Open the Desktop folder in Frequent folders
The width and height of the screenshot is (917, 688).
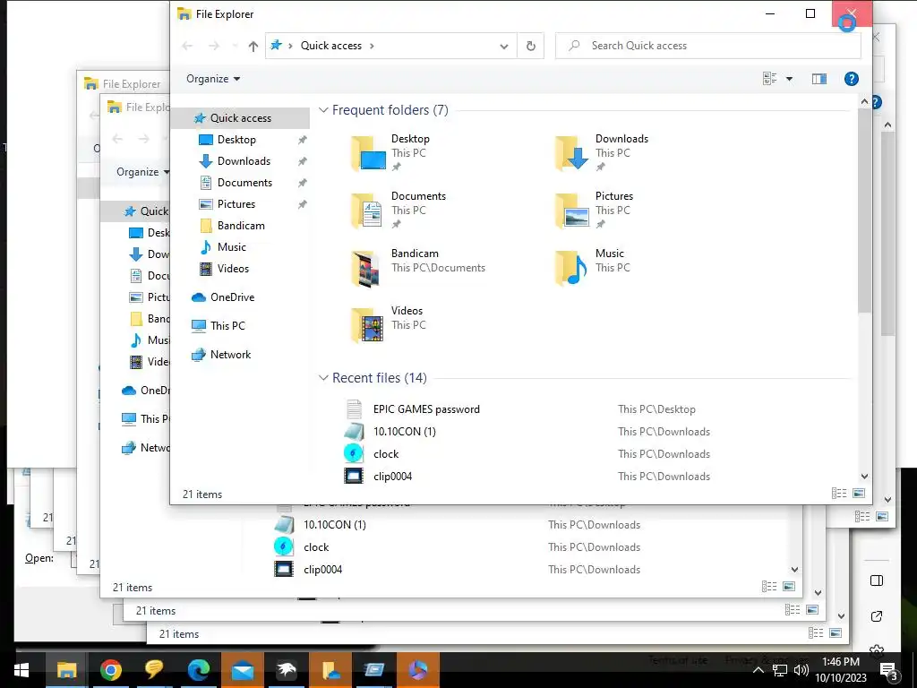pos(390,152)
